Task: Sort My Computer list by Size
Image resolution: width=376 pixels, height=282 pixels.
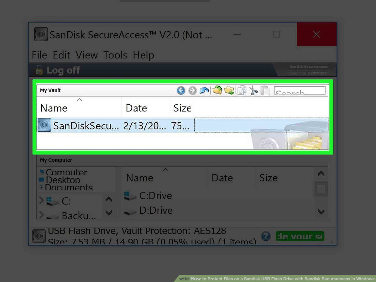Action: (269, 178)
